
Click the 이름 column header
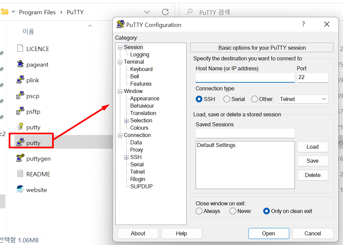28,31
